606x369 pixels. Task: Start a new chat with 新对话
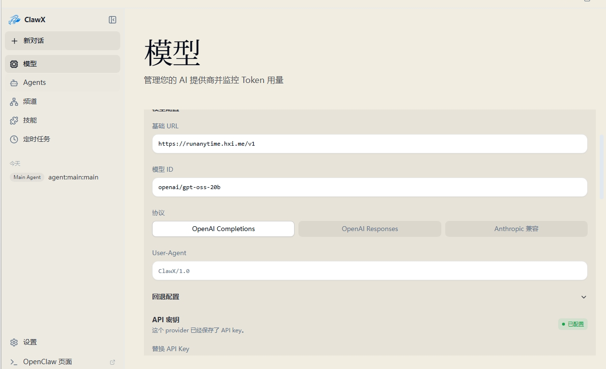62,41
